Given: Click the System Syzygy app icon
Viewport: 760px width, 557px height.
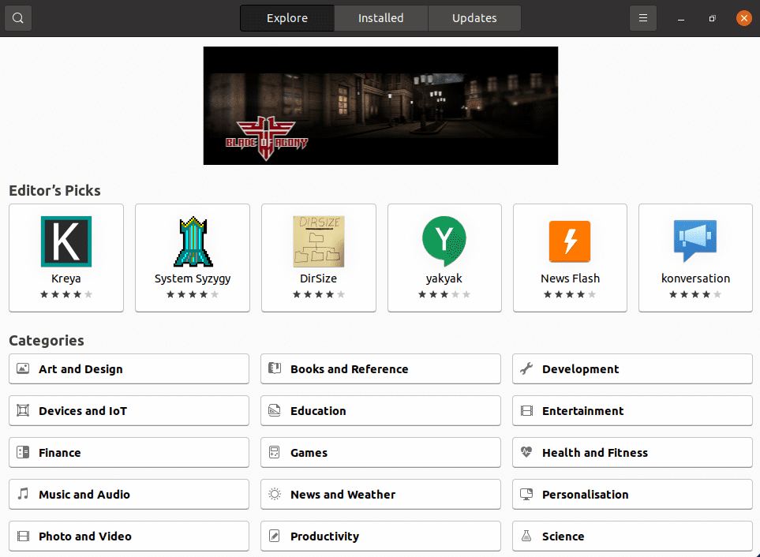Looking at the screenshot, I should pos(193,241).
